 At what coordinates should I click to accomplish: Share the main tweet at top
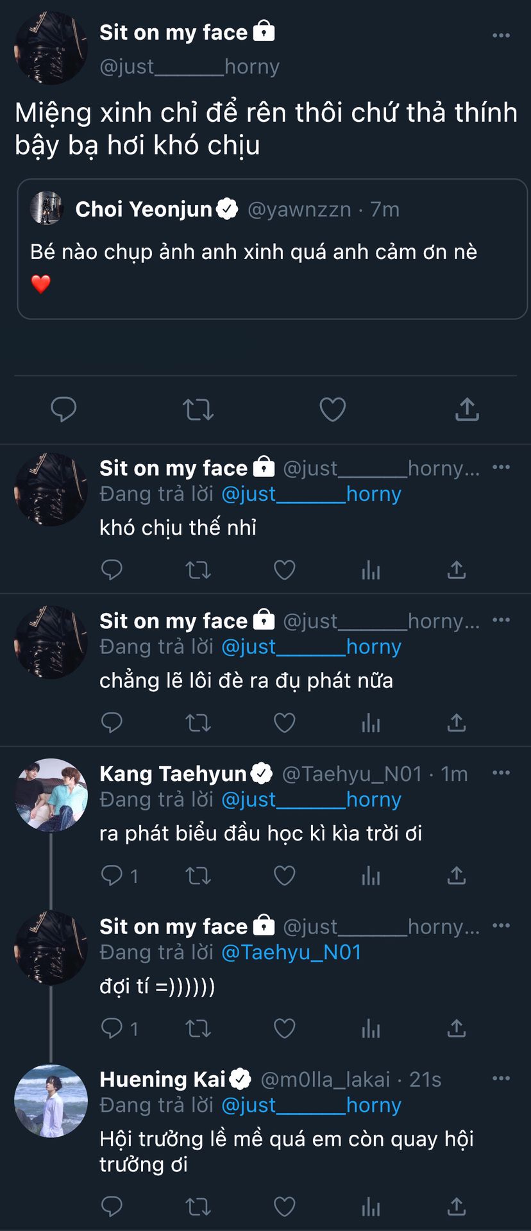coord(467,410)
